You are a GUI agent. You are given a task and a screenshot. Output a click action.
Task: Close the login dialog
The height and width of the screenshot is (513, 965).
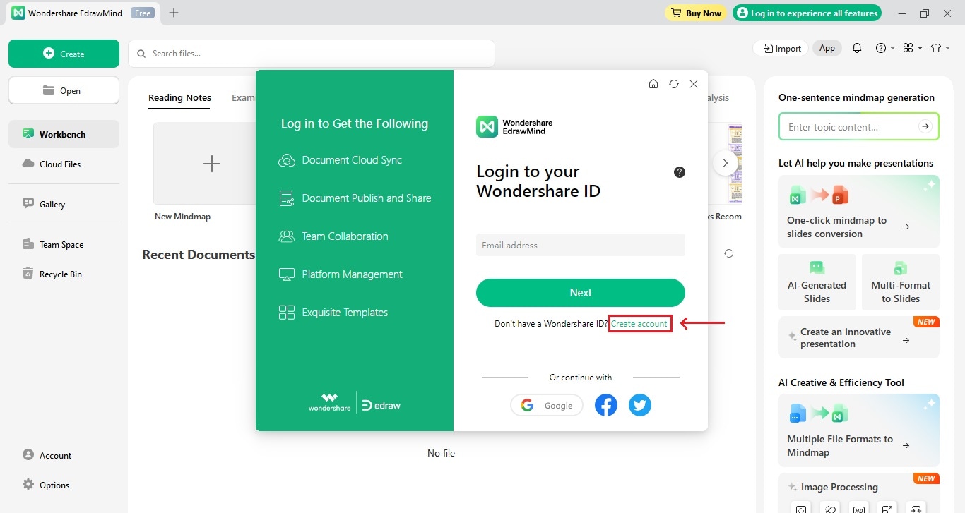pyautogui.click(x=694, y=84)
